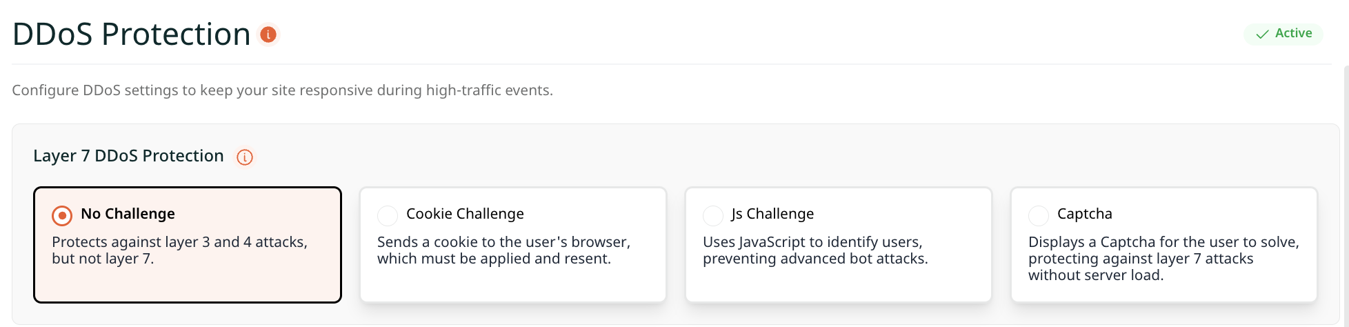This screenshot has width=1349, height=327.
Task: Click the info icon beside DDoS Protection title
Action: click(268, 34)
